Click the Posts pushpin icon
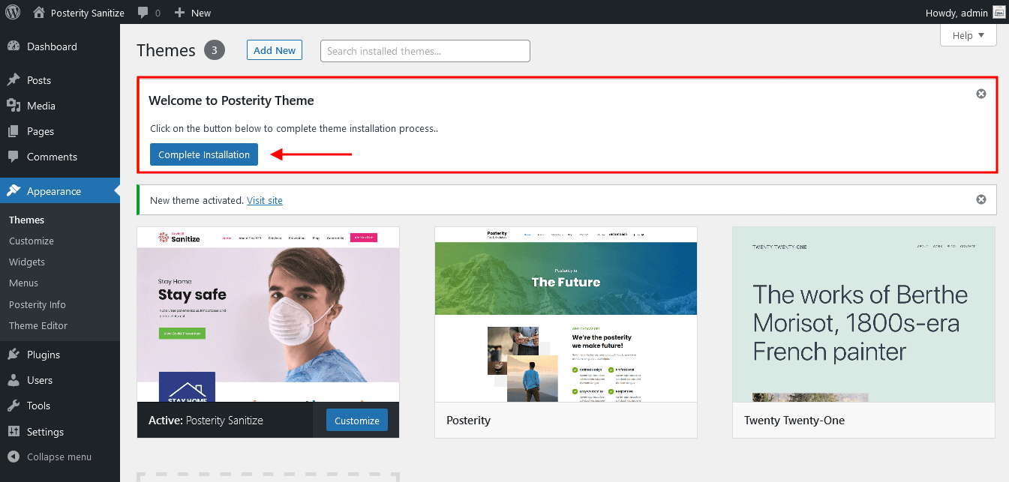The image size is (1009, 482). click(x=14, y=80)
